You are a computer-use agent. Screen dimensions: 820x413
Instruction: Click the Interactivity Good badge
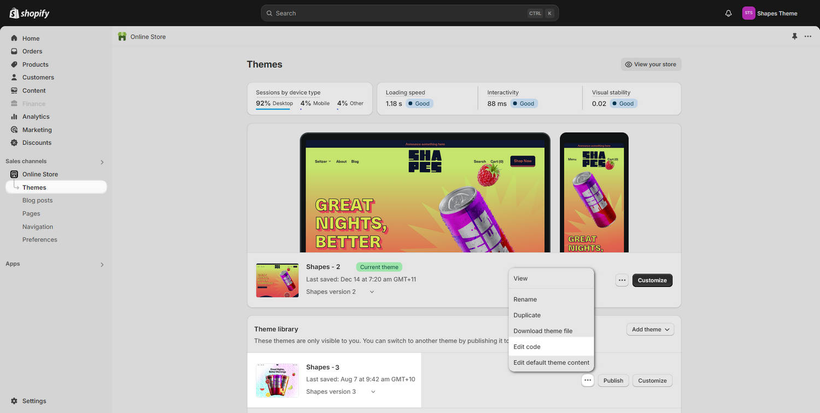tap(524, 103)
